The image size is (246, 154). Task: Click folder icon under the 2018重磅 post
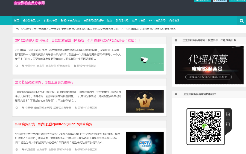point(75,66)
